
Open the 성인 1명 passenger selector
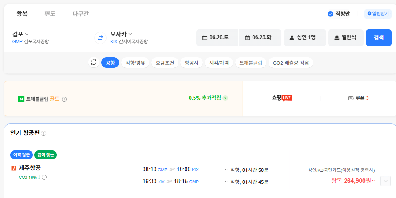tap(305, 38)
